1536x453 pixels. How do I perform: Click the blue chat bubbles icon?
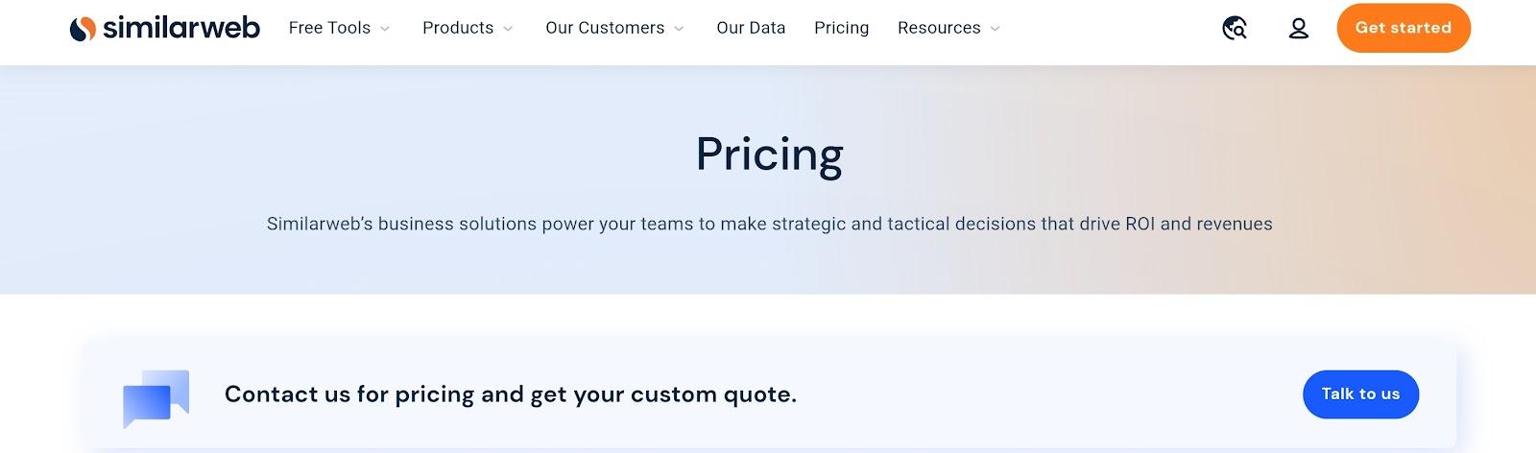pyautogui.click(x=156, y=397)
